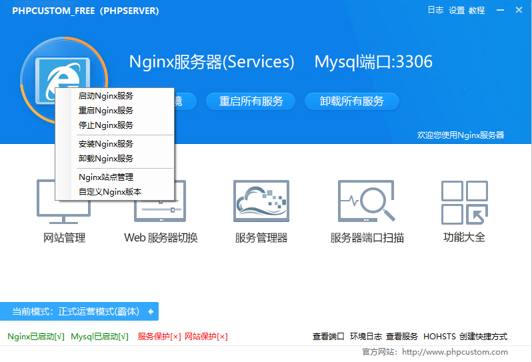
Task: Click the Mysql已启动[√] status text
Action: (100, 337)
